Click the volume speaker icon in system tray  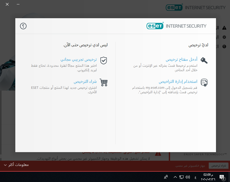188,177
